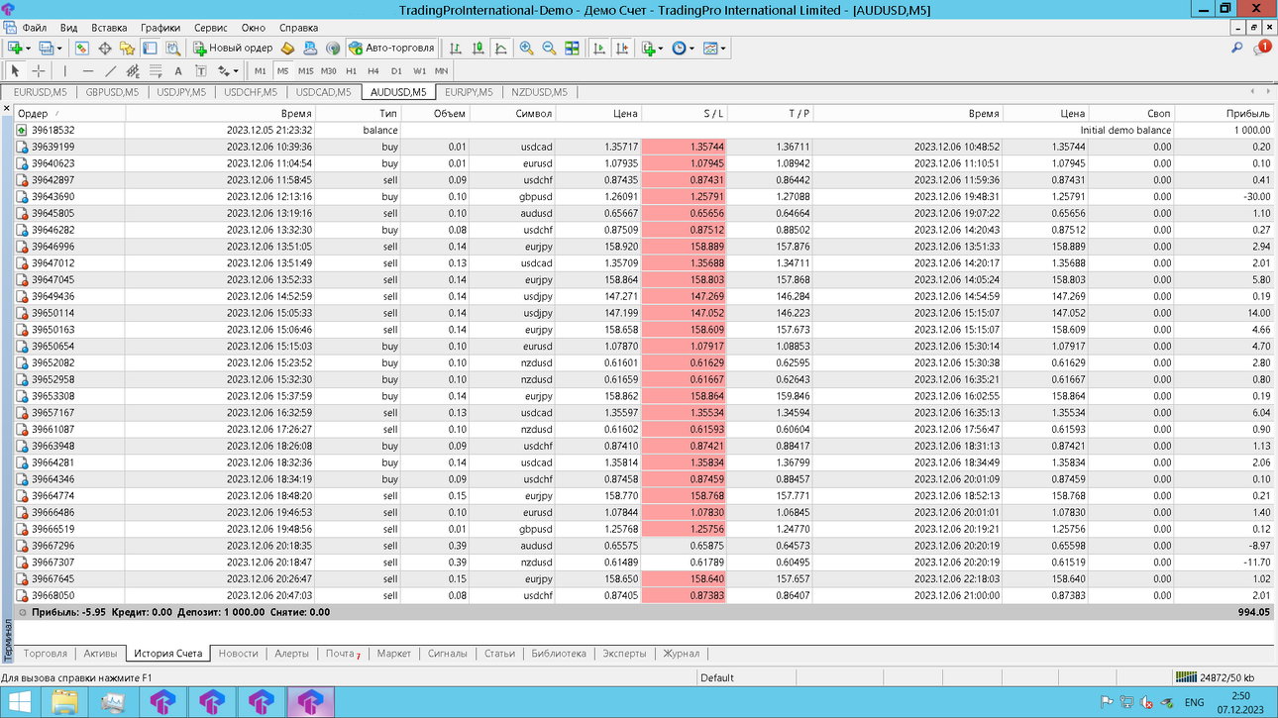1278x718 pixels.
Task: Open the Графики menu
Action: pyautogui.click(x=160, y=28)
